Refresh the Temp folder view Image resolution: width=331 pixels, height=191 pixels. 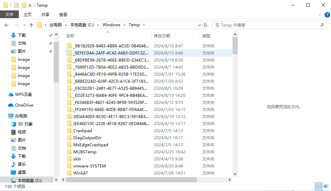[x=205, y=25]
